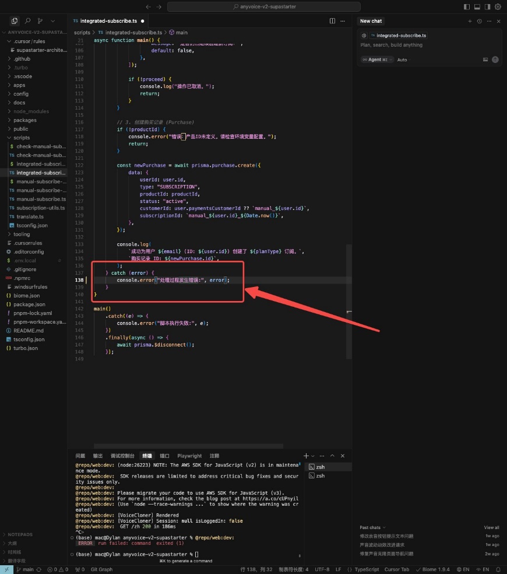The image size is (507, 574).
Task: Toggle the bottom panel layout button
Action: [477, 7]
